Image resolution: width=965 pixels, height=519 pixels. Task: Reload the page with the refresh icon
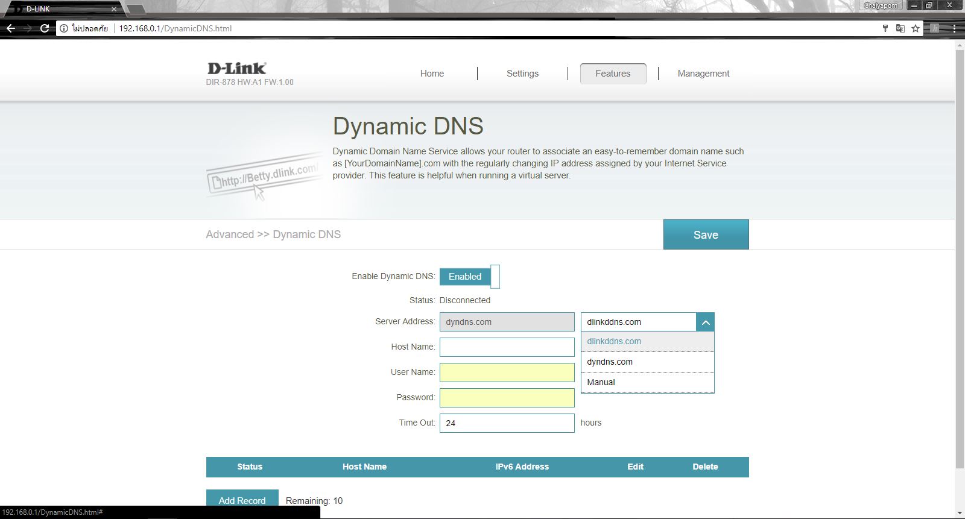click(44, 28)
